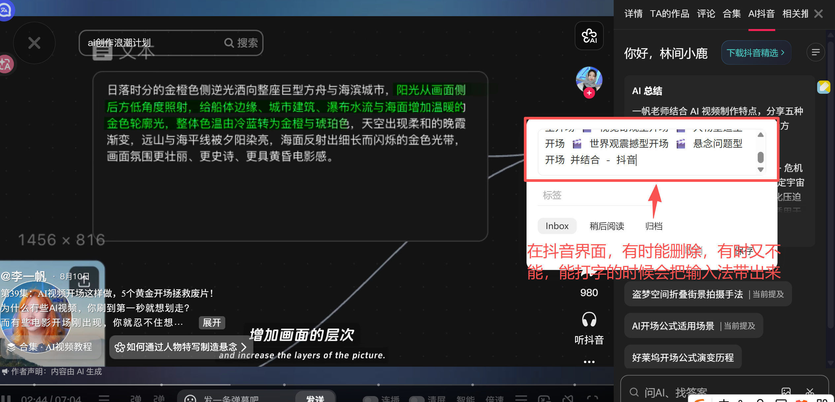The image size is (835, 402).
Task: Follow the author via the red plus badge
Action: coord(589,93)
